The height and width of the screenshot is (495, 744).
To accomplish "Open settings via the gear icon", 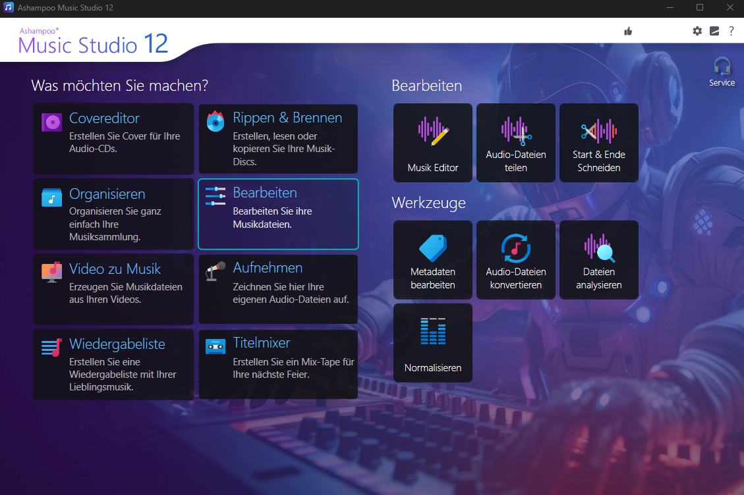I will (x=697, y=31).
